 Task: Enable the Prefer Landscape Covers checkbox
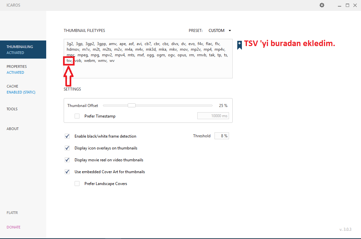coord(77,184)
